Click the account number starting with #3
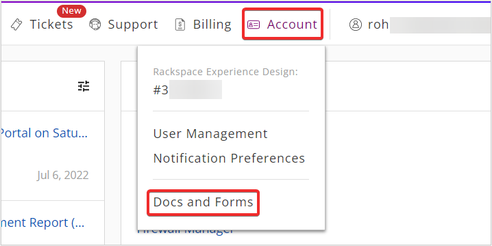Viewport: 492px width, 246px height. (187, 90)
